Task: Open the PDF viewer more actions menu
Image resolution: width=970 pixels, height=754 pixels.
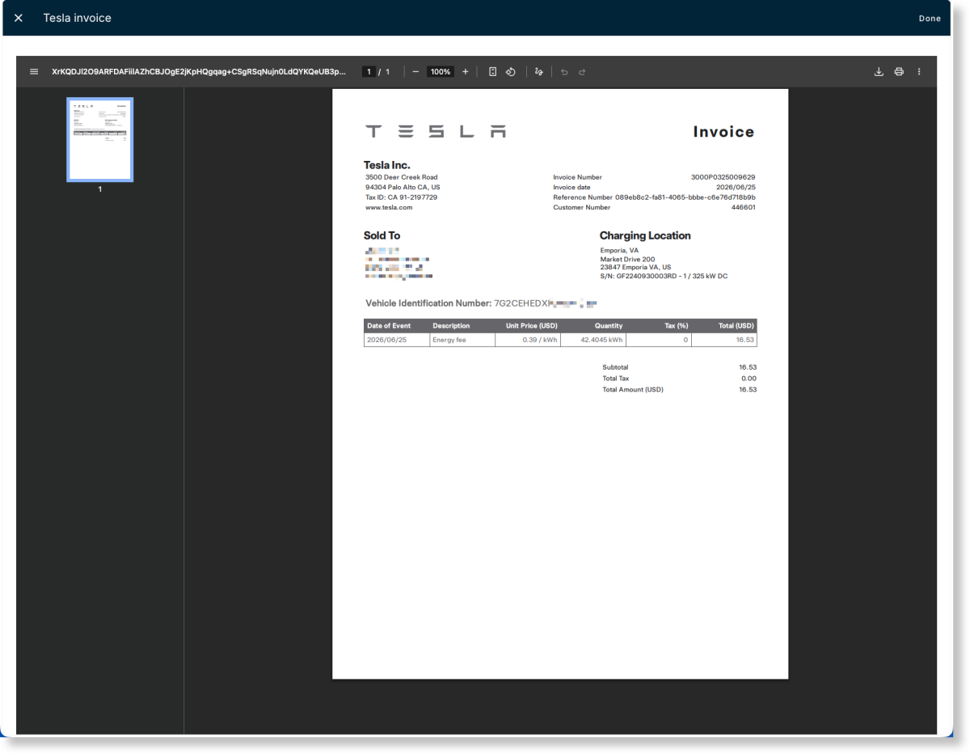Action: (919, 72)
